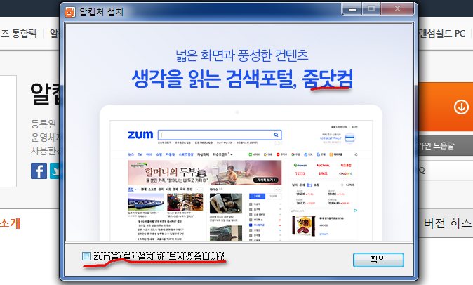Click the zum logo in preview image
This screenshot has width=473, height=285.
(x=140, y=135)
